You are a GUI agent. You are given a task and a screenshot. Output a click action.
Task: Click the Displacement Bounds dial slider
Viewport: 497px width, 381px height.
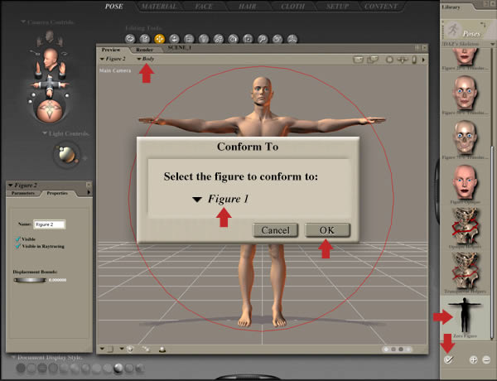tap(30, 280)
